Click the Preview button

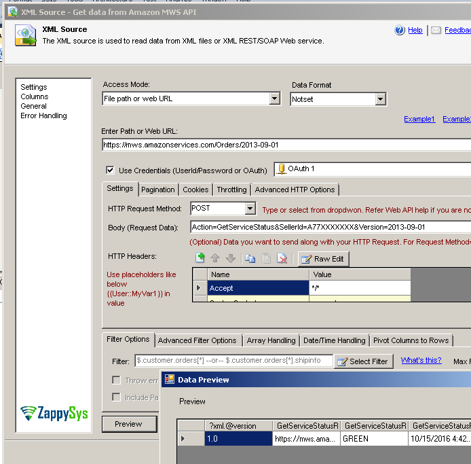click(129, 424)
